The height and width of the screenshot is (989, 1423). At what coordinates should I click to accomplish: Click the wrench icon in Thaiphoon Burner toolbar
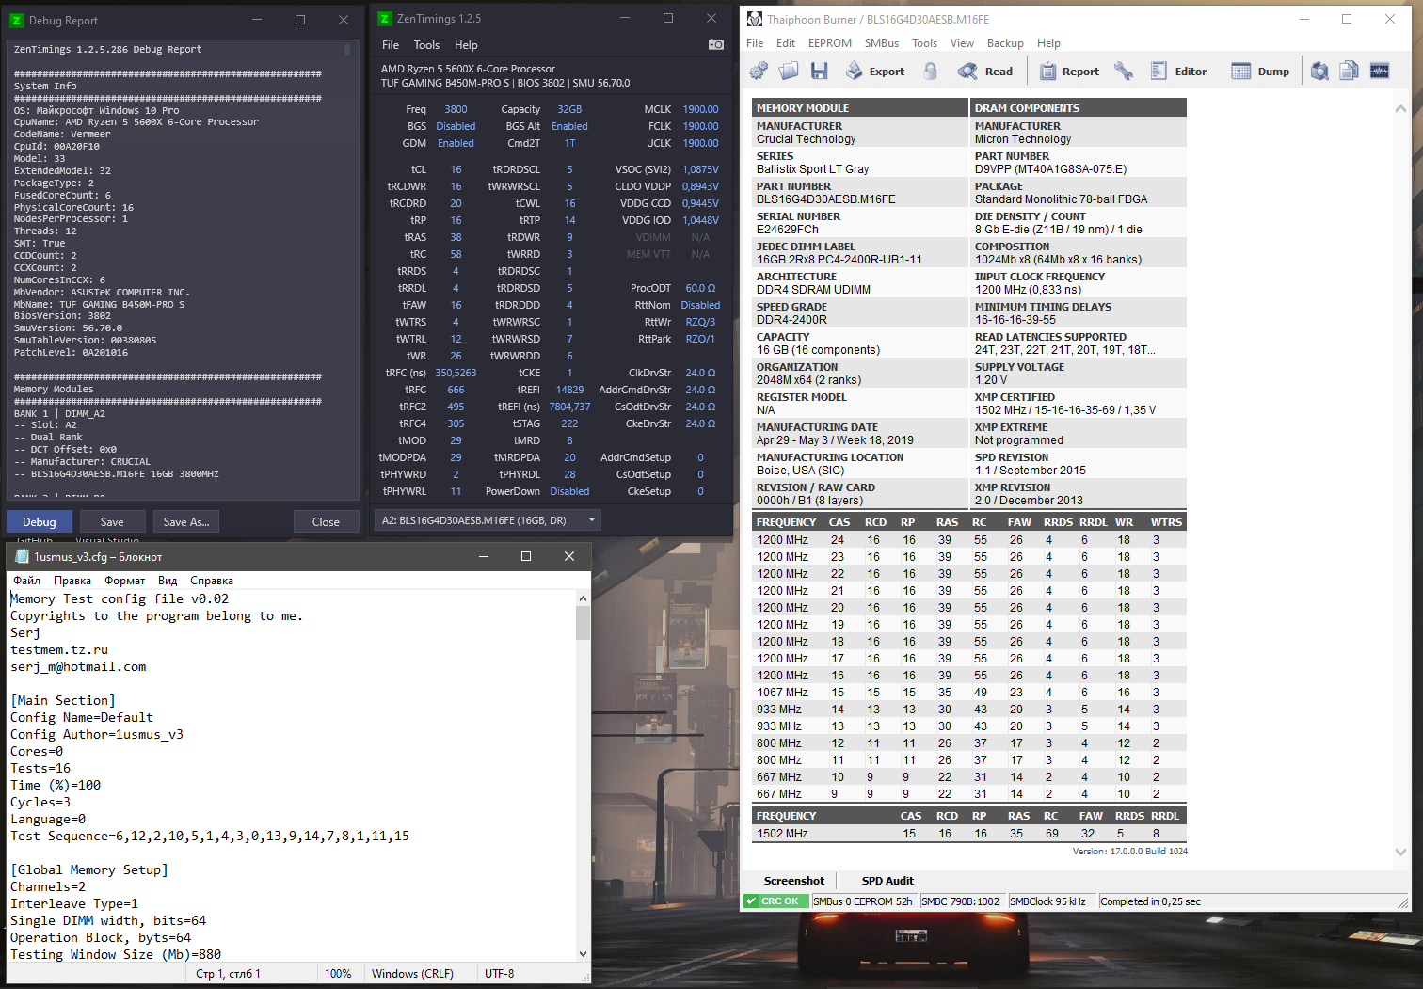tap(1123, 71)
